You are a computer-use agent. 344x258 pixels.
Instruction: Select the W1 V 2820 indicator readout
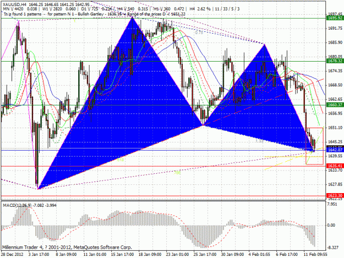click(59, 9)
